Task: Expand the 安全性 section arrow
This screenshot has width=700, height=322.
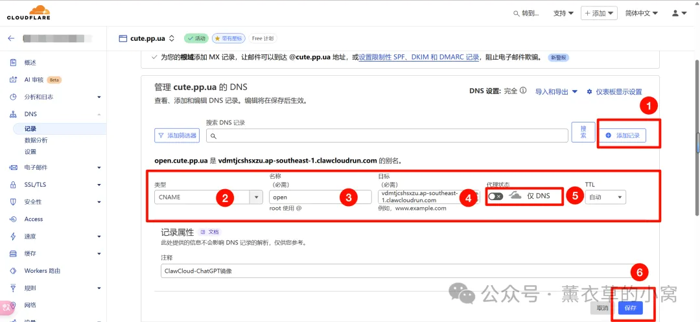Action: click(99, 202)
